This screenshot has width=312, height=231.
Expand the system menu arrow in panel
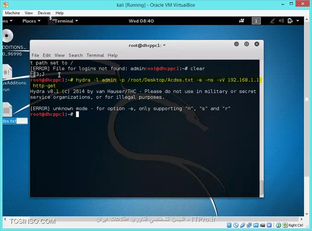click(298, 21)
